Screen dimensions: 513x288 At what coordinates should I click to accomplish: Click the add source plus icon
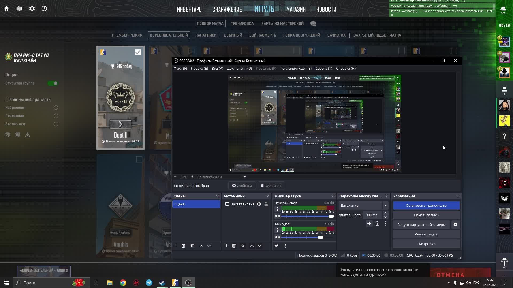pos(226,246)
